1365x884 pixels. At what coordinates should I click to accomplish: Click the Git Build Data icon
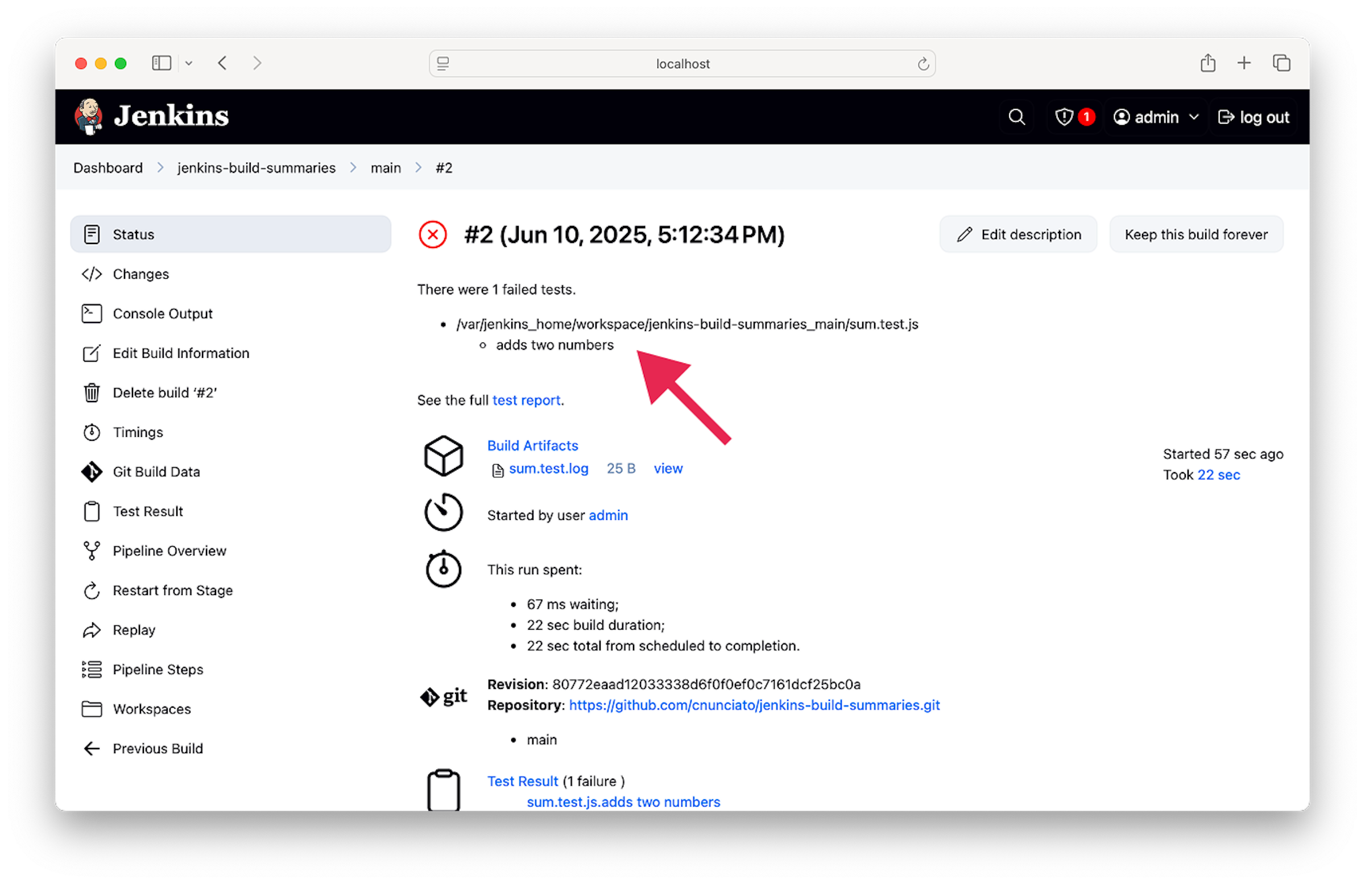92,472
